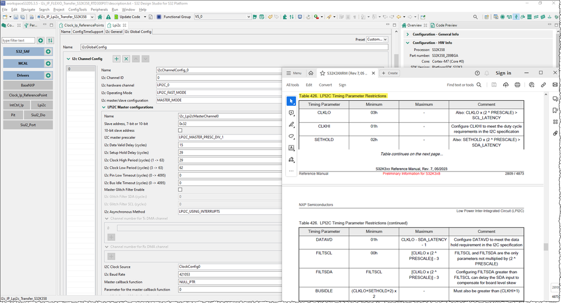
Task: Upload document to cloud in Acrobat
Action: [x=505, y=85]
